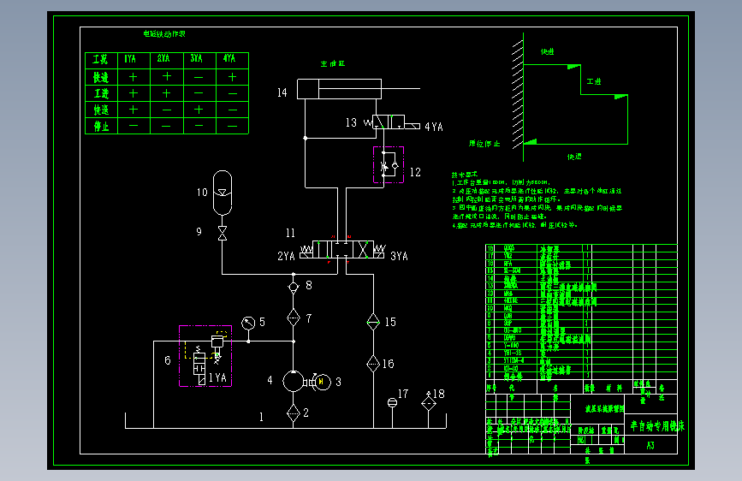742x481 pixels.
Task: Click the number 1 label above the tank
Action: click(261, 417)
